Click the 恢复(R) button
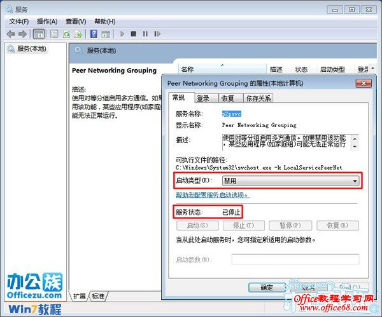382x317 pixels. point(337,226)
